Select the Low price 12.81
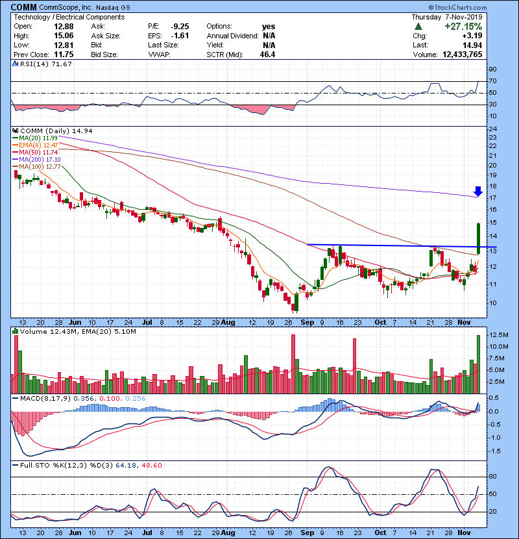 (64, 45)
